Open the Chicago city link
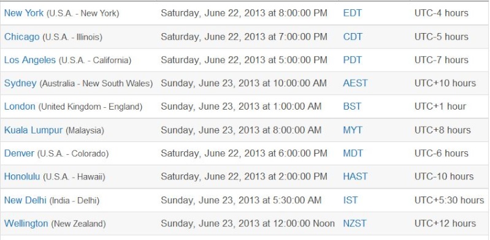Screen dimensions: 490x240 tap(22, 37)
